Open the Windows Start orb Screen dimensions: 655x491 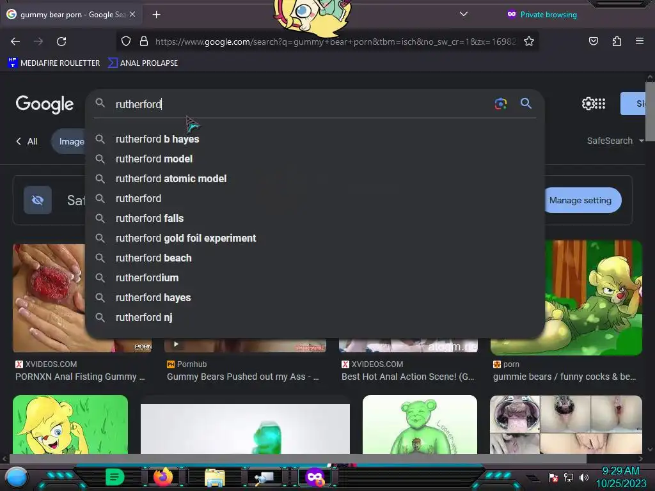point(16,478)
